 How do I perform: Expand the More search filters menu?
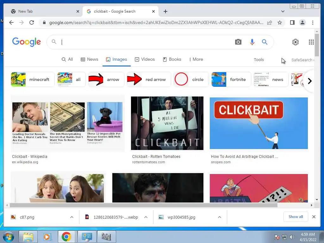(196, 59)
